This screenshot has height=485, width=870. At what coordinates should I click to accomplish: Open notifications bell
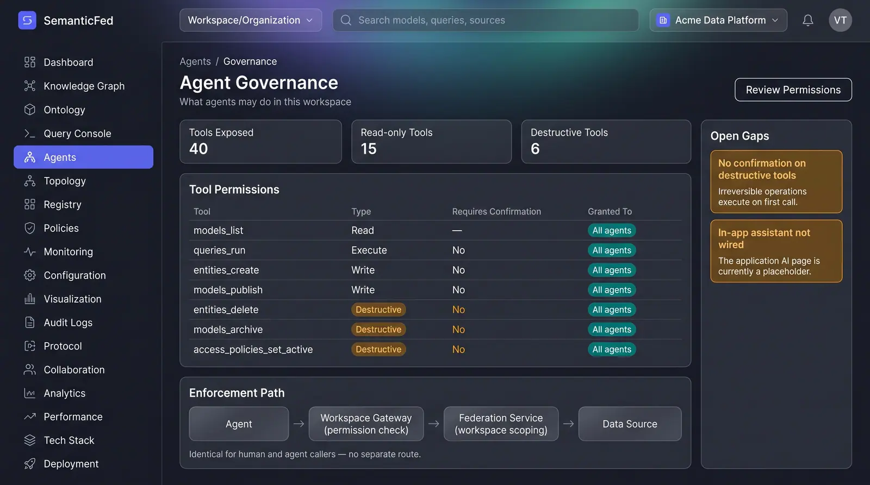pyautogui.click(x=808, y=20)
